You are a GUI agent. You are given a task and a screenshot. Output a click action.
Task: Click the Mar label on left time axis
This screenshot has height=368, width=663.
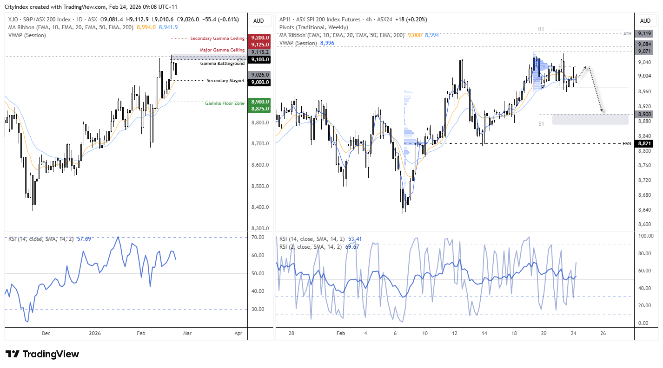point(187,333)
